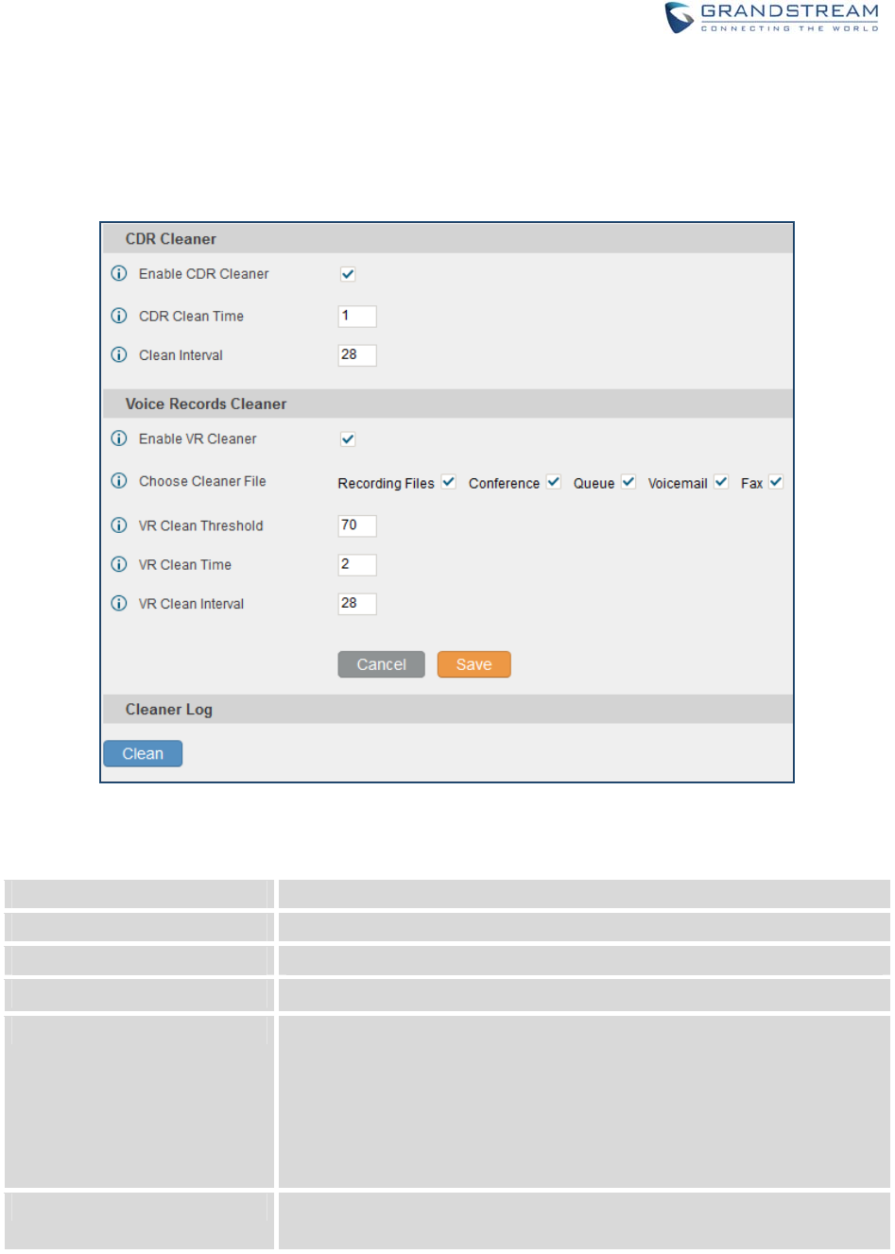The height and width of the screenshot is (1254, 895).
Task: Click the Choose Cleaner File label
Action: point(202,481)
